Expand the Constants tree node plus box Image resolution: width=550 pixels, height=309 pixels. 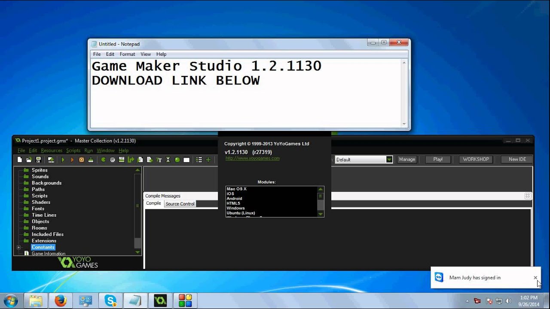coord(18,247)
